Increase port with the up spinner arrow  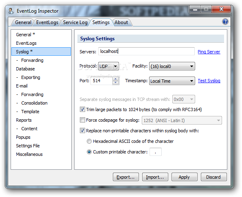116,79
